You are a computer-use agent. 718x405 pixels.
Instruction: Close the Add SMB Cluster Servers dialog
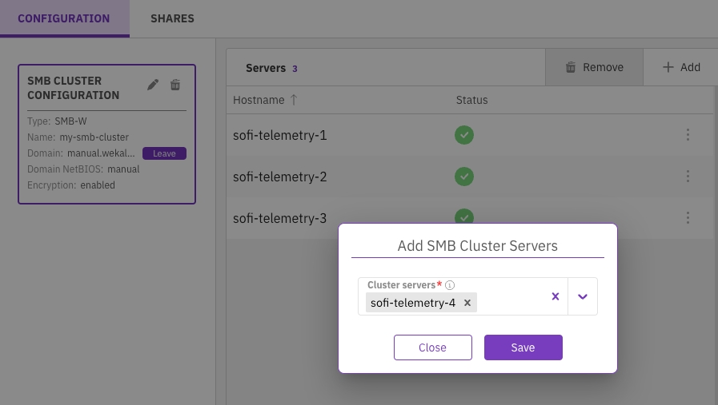(x=432, y=347)
